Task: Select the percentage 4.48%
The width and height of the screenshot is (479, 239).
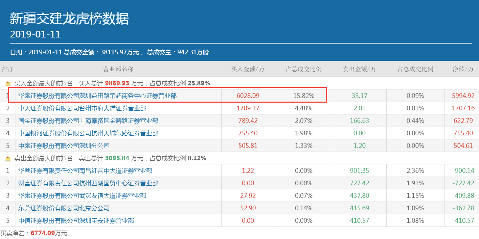Action: [x=304, y=108]
